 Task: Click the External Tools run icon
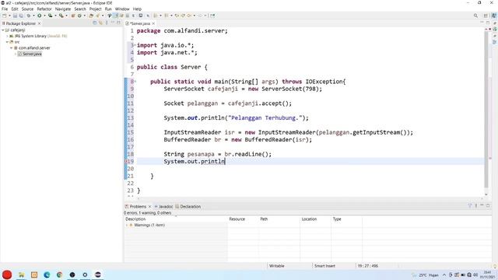click(61, 16)
